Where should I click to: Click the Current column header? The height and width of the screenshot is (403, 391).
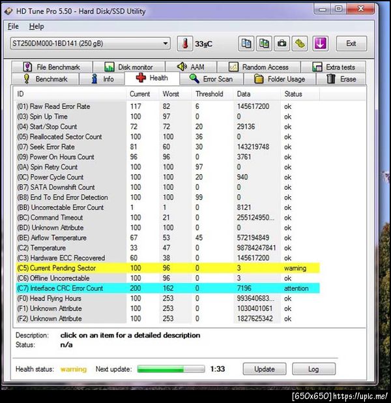[143, 94]
